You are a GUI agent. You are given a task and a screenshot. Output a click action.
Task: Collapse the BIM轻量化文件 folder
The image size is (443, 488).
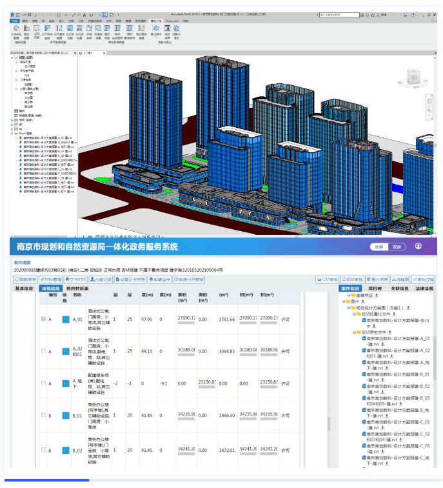[355, 314]
